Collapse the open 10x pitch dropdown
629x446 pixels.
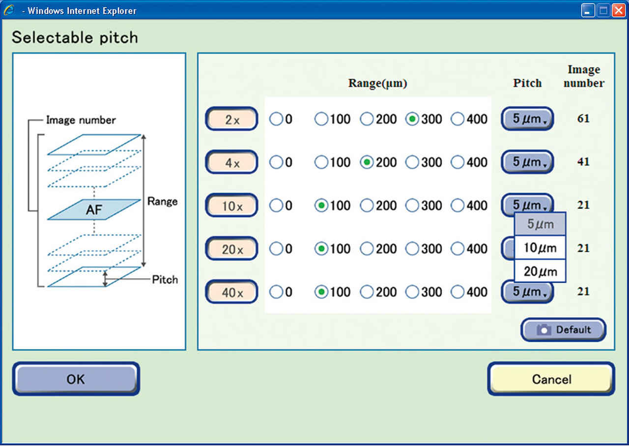(x=527, y=205)
